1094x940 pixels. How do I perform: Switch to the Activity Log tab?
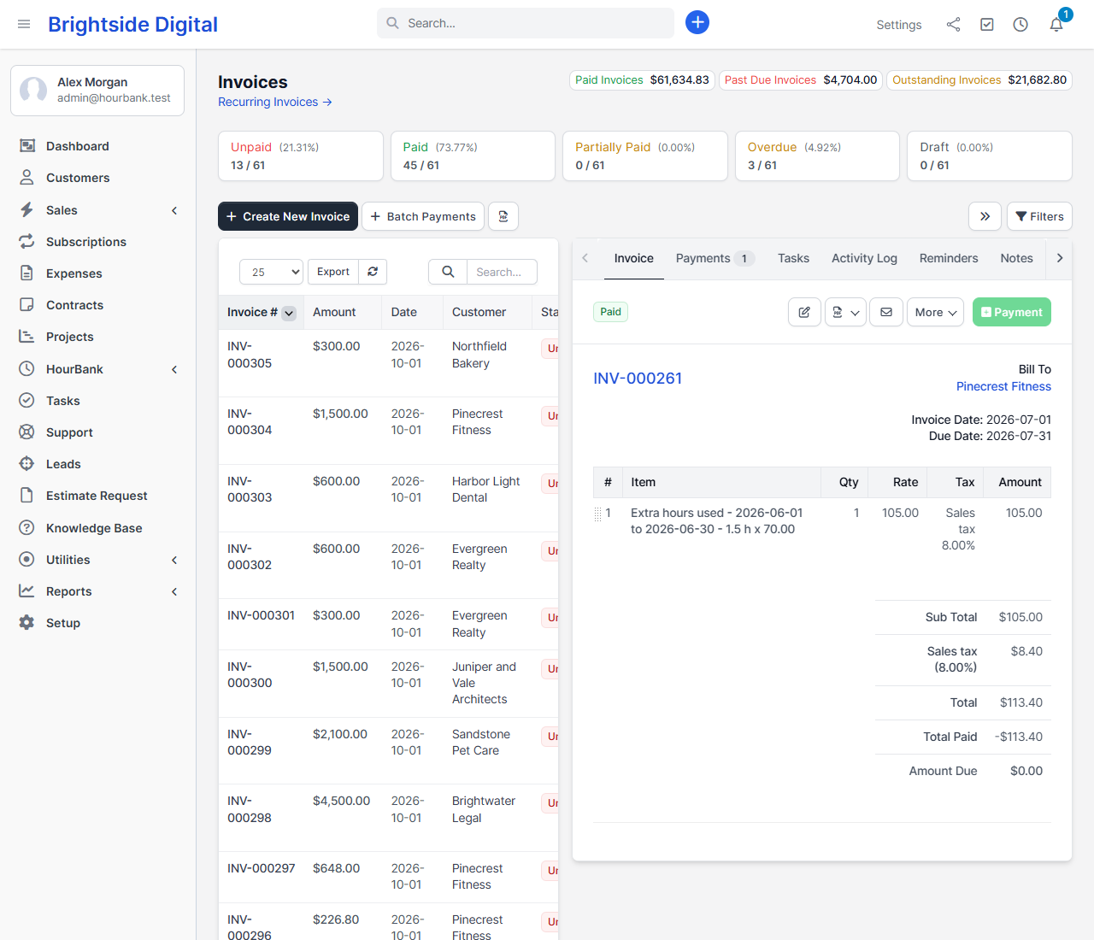[864, 258]
